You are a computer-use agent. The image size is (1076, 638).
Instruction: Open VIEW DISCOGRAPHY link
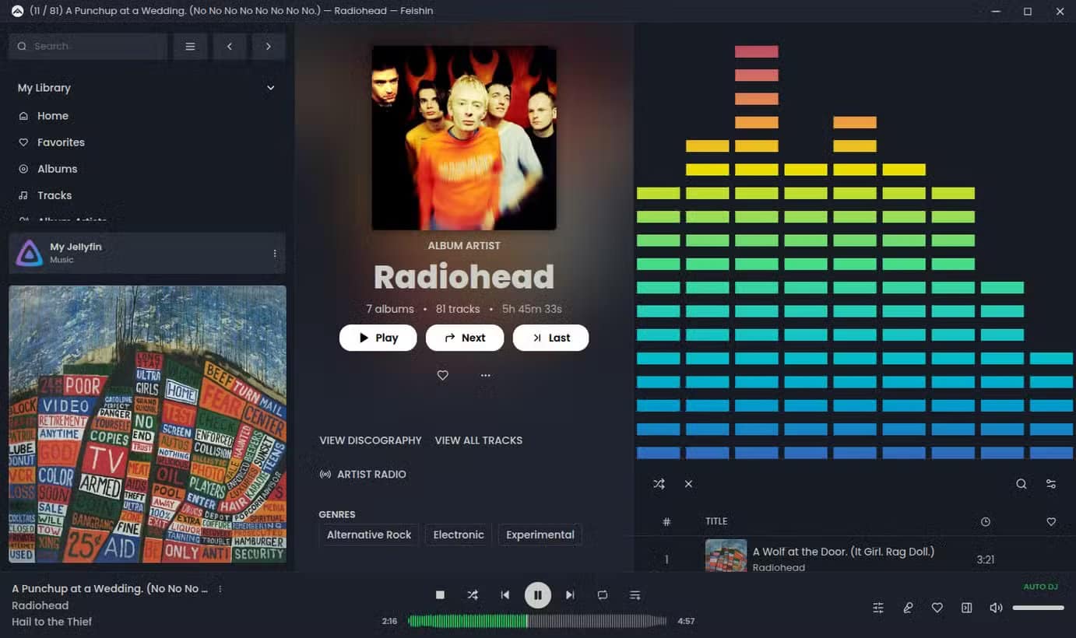[371, 440]
